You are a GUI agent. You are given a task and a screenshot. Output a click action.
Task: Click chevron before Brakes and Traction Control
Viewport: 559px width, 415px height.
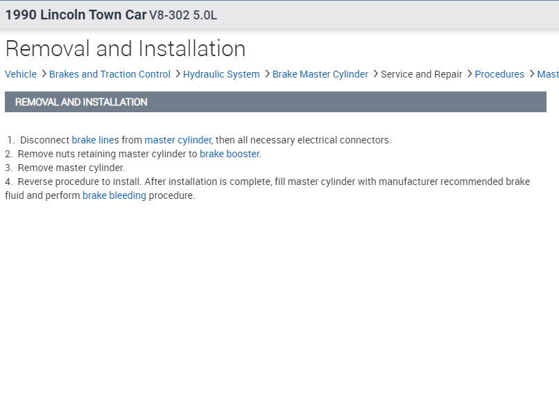(44, 73)
